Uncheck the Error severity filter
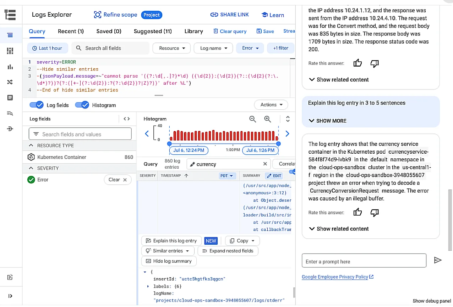The width and height of the screenshot is (453, 307). click(x=31, y=180)
